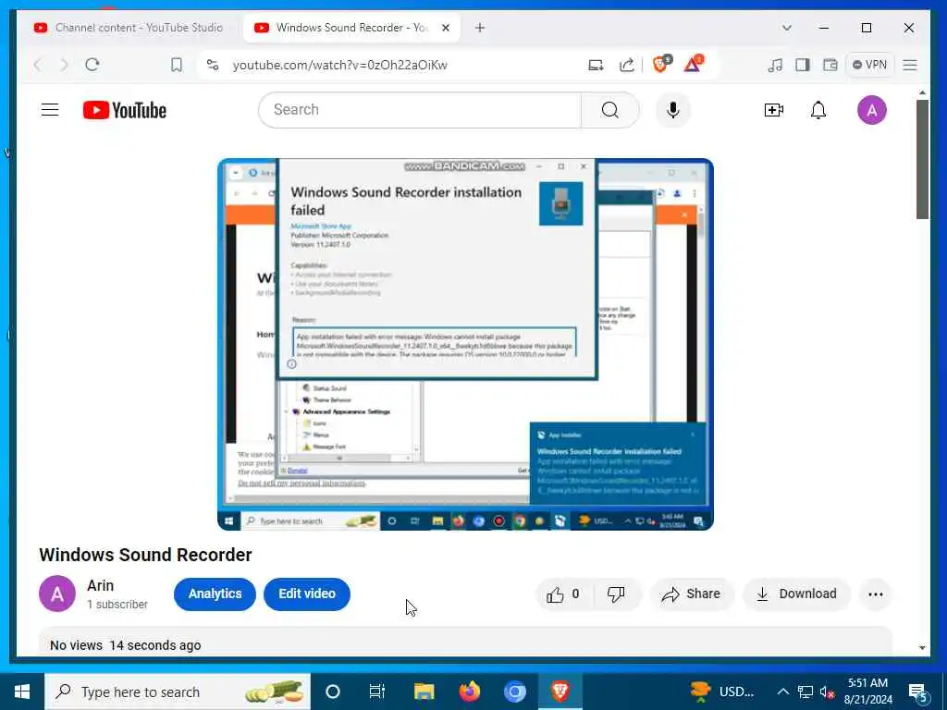Open File Explorer from taskbar
This screenshot has height=710, width=947.
pos(424,692)
